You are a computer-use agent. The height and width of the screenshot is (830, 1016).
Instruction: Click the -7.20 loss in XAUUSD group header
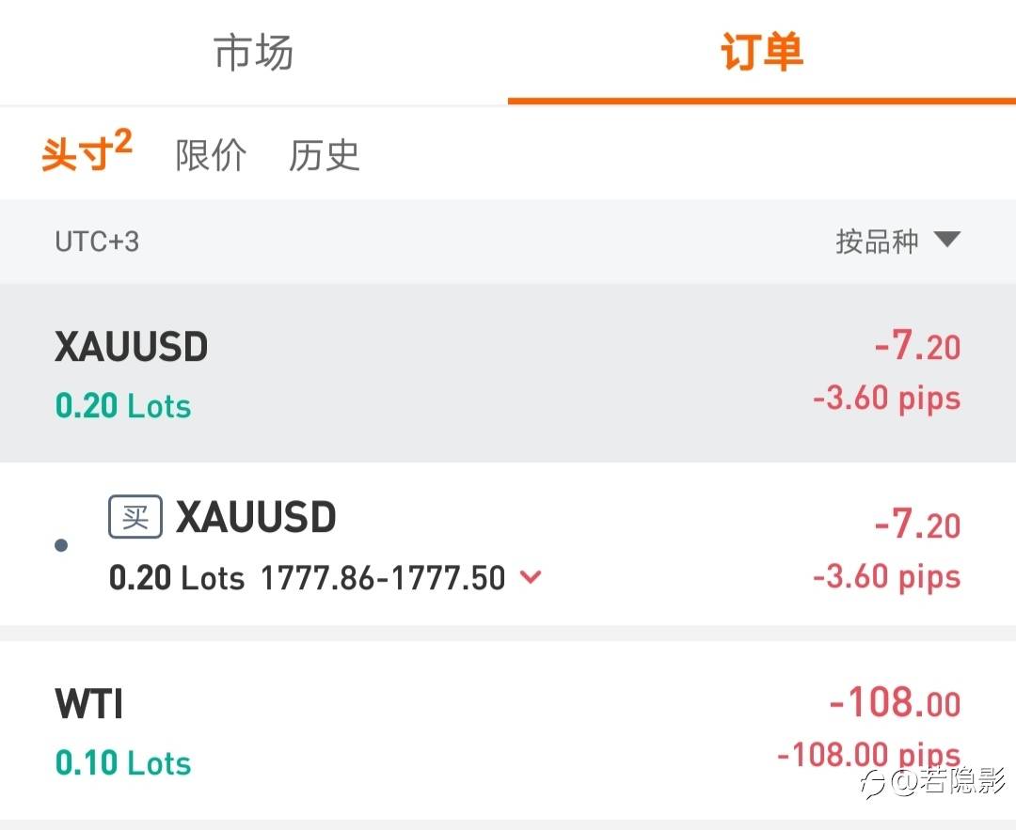(916, 347)
